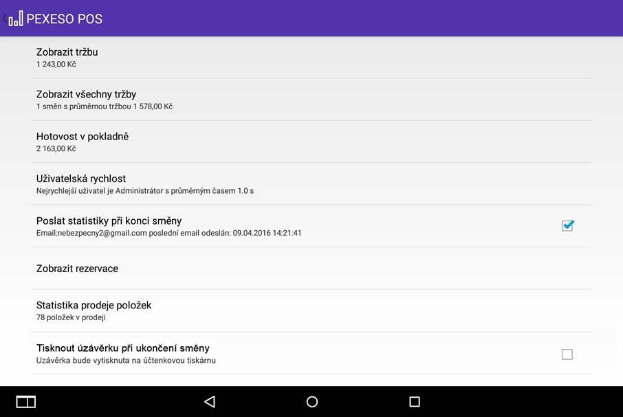The width and height of the screenshot is (623, 417).
Task: Tap the Android back triangle icon
Action: (210, 401)
